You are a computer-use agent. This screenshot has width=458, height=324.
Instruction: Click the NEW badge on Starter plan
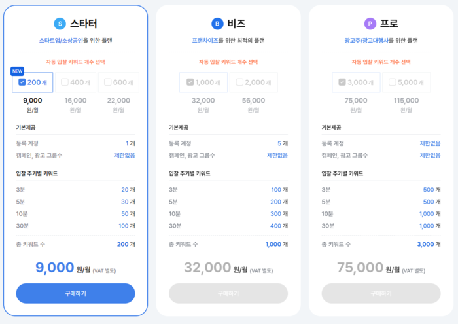(x=17, y=71)
